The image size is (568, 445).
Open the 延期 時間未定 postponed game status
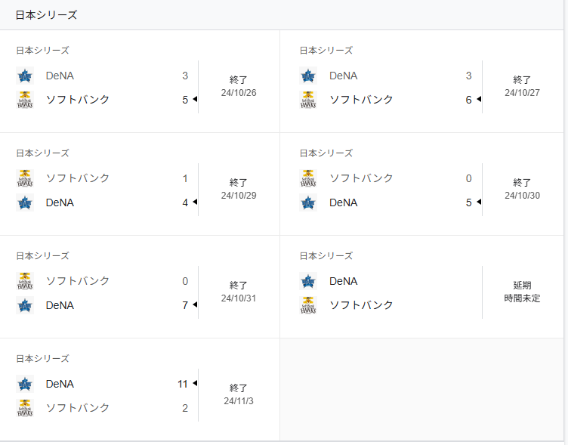point(522,292)
